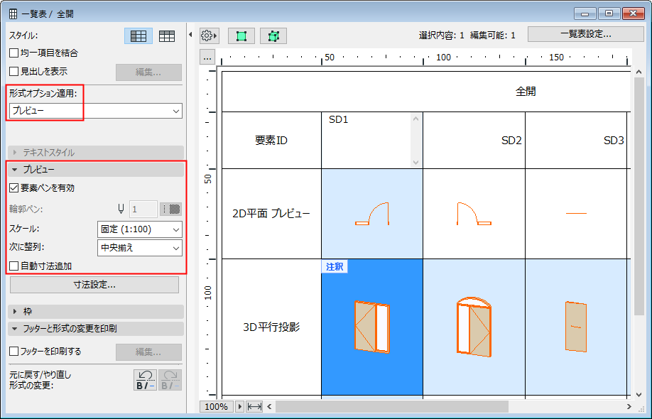Select the SD3 2D plan preview cell

[x=576, y=214]
